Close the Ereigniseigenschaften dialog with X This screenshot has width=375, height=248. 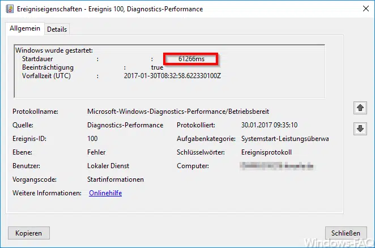coord(363,9)
